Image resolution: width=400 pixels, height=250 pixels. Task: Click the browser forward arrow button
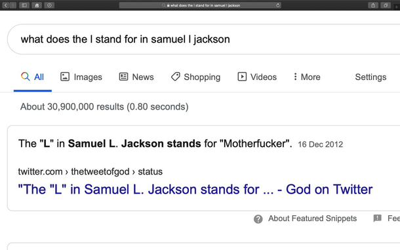point(13,5)
